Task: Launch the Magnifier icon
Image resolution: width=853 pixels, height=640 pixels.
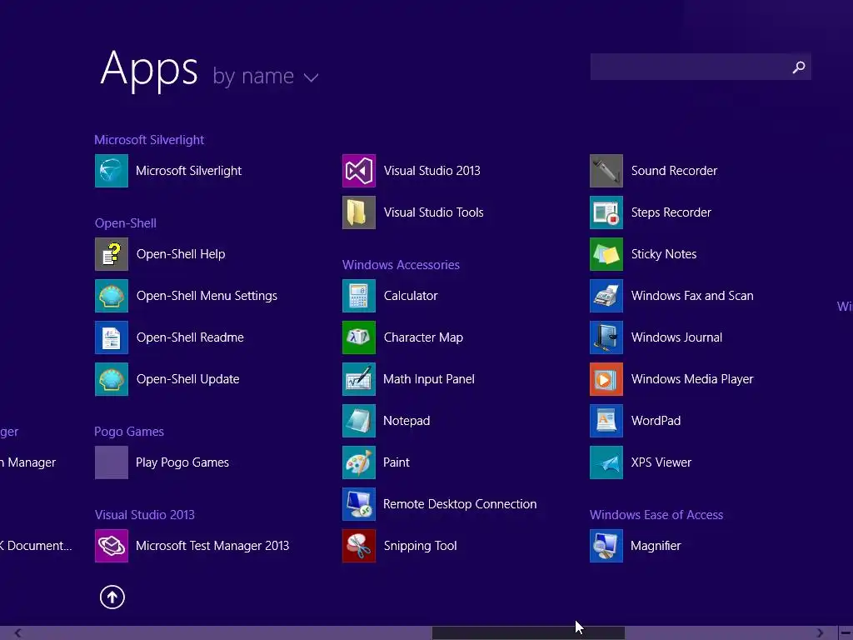Action: point(606,546)
